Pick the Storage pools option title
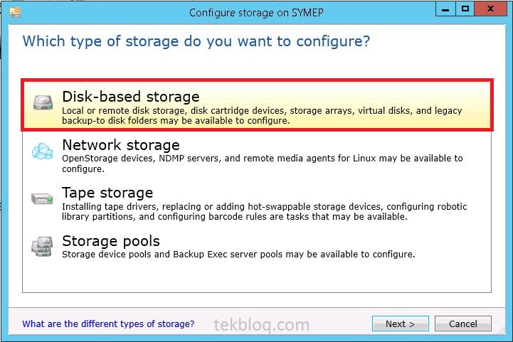Image resolution: width=513 pixels, height=342 pixels. pos(111,241)
